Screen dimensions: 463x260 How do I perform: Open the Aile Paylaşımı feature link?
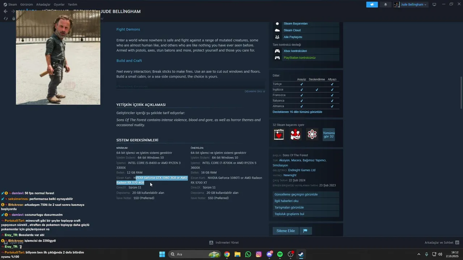pos(293,37)
